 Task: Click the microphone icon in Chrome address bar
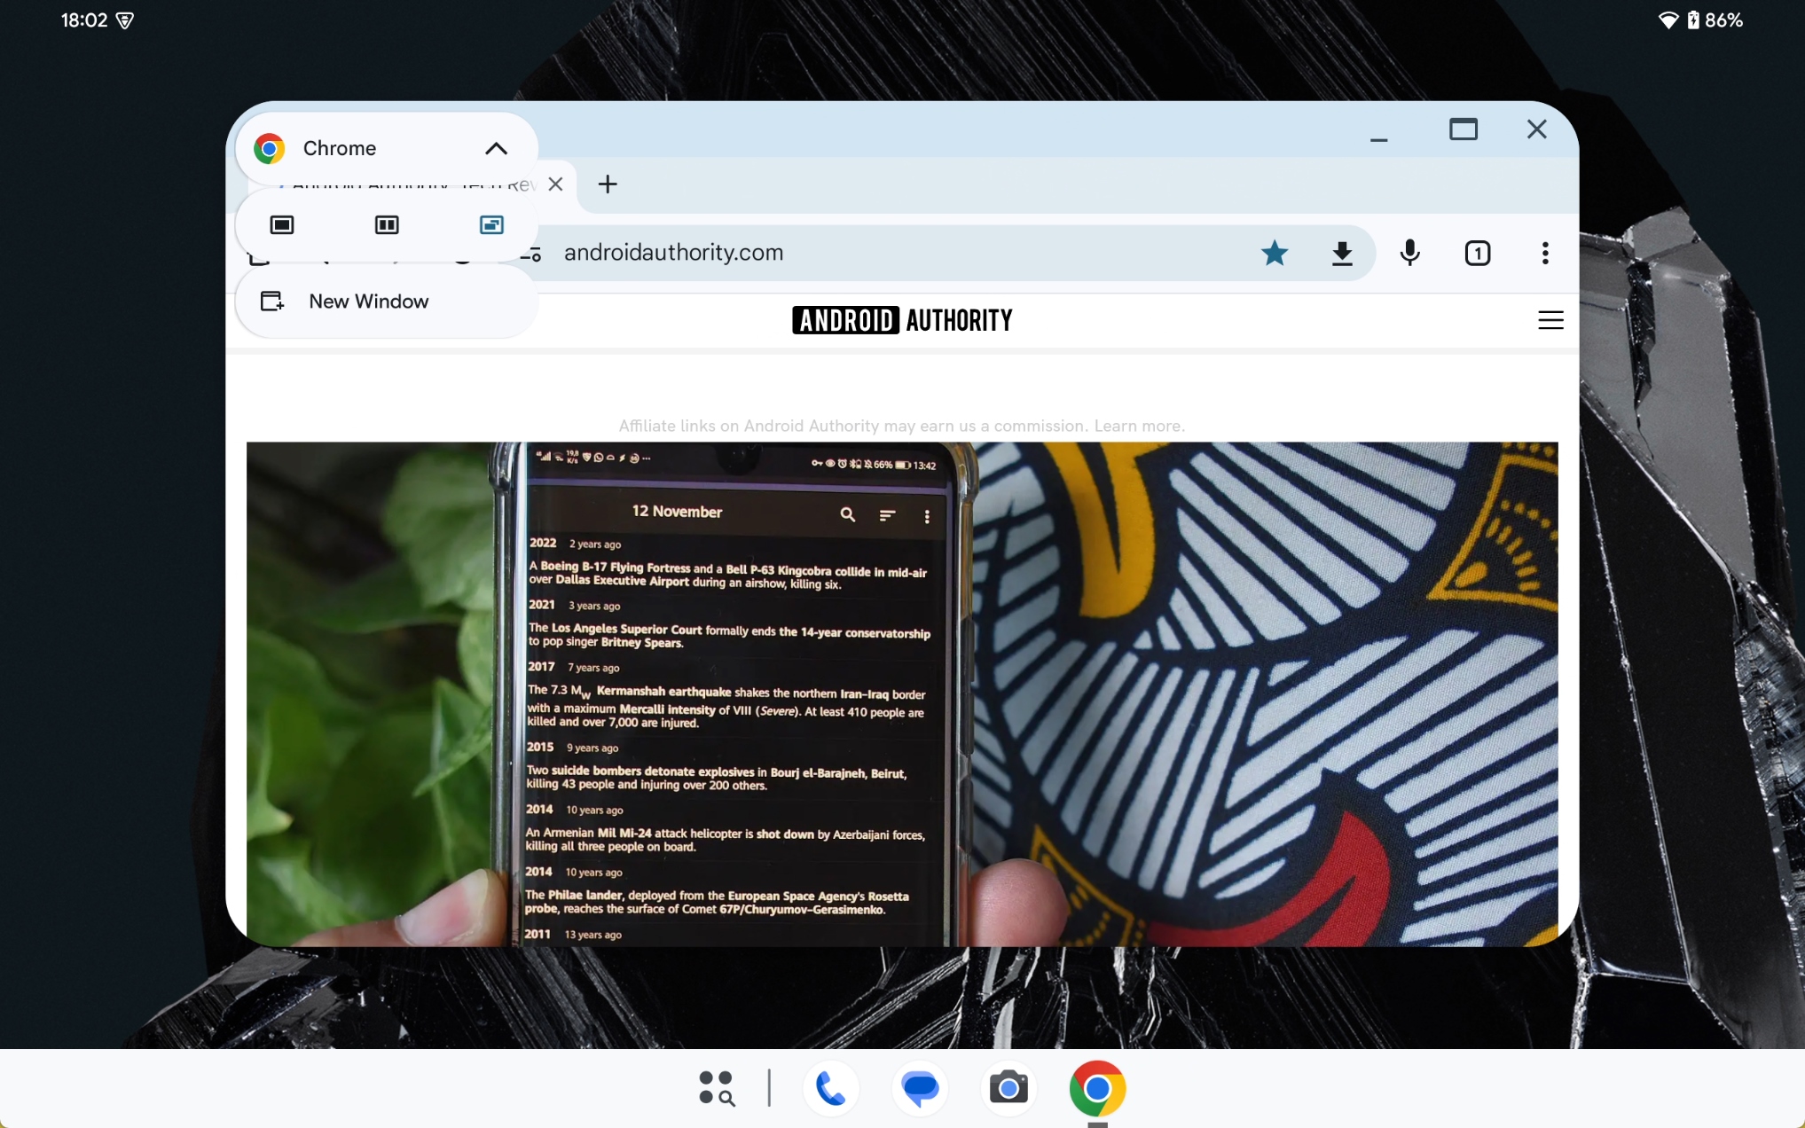tap(1409, 254)
